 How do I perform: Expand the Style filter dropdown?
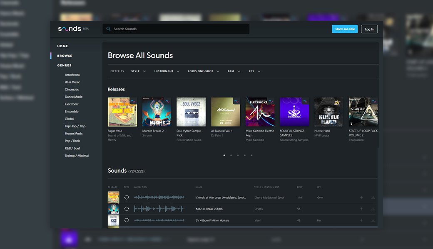139,71
